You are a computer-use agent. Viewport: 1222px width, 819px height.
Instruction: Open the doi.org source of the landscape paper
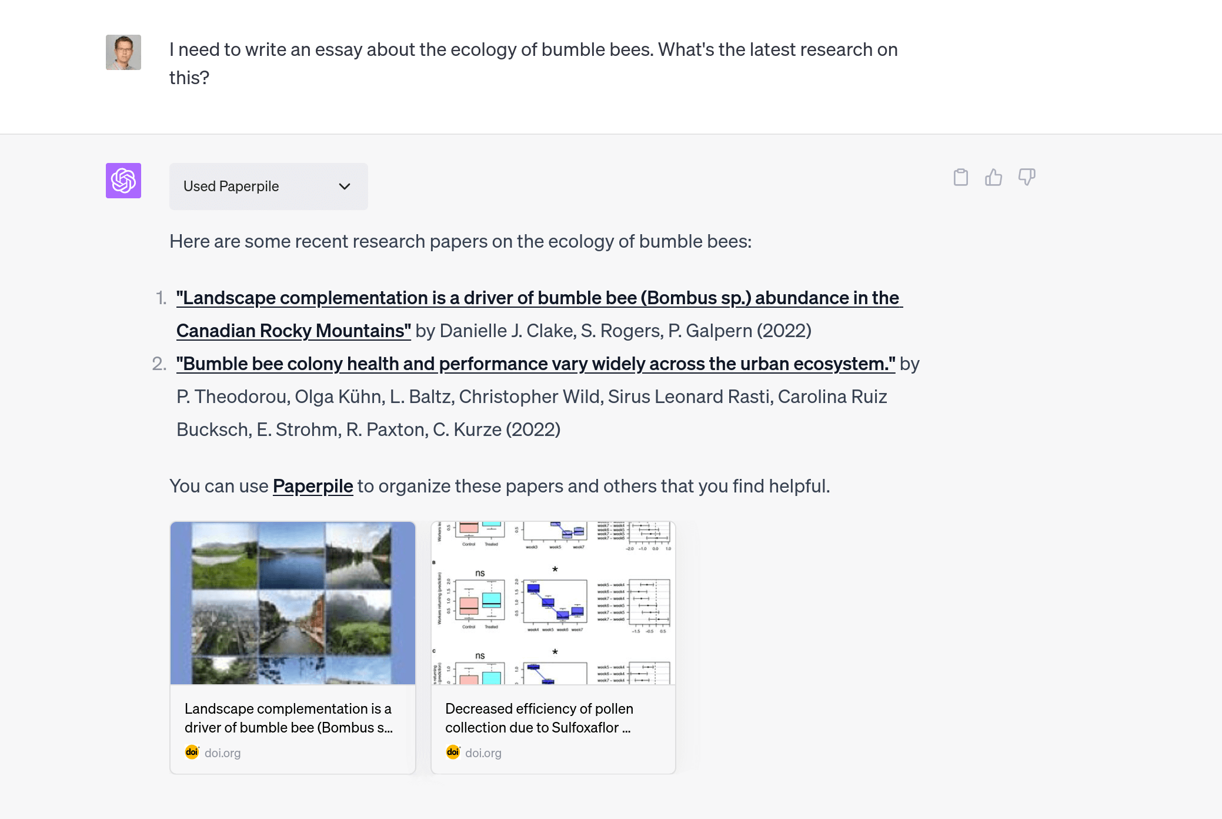223,753
